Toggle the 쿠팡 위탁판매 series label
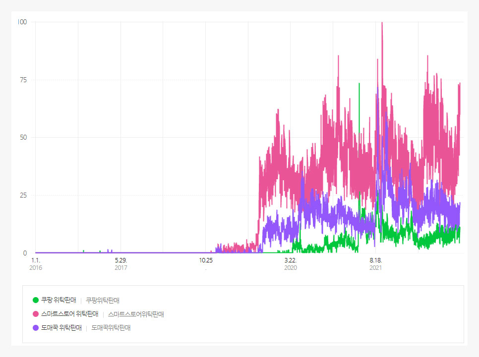The width and height of the screenshot is (479, 357). coord(59,300)
